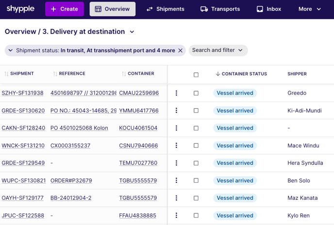334x225 pixels.
Task: Click Vessel arrived badge for Kylo Ren
Action: (x=235, y=216)
